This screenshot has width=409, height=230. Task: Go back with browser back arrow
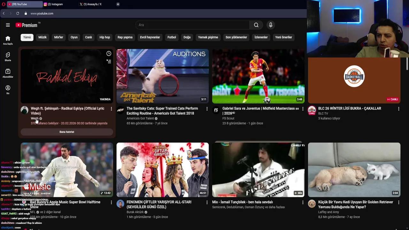click(4, 13)
